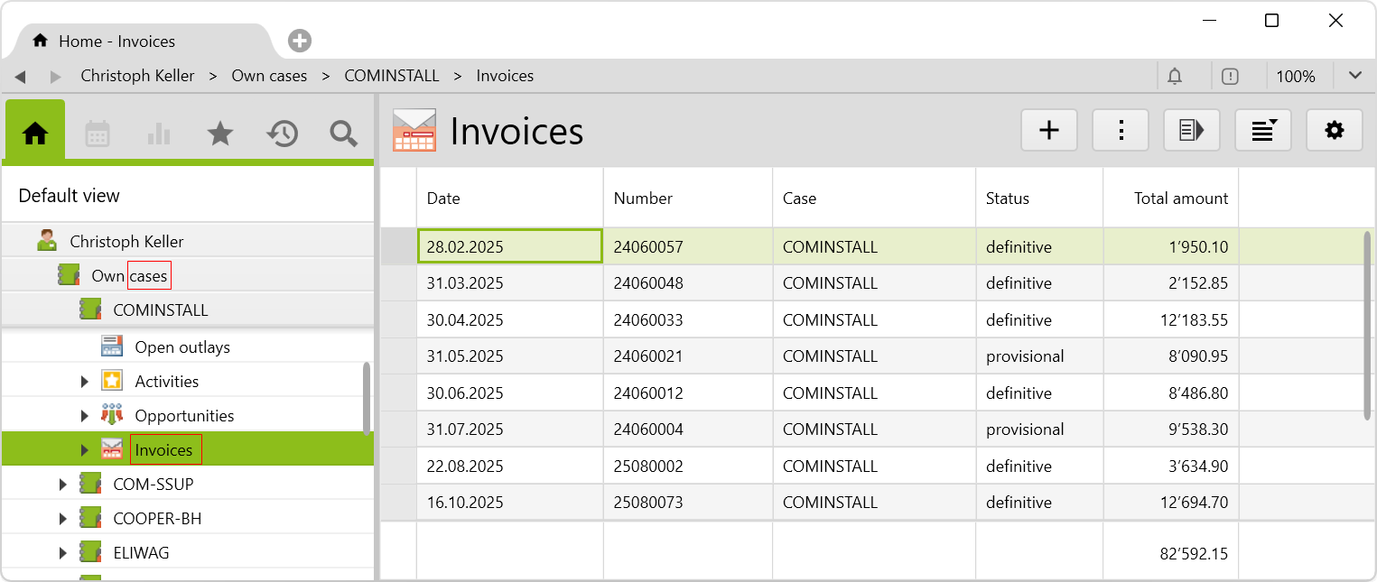Open the list view options dropdown

tap(1262, 131)
